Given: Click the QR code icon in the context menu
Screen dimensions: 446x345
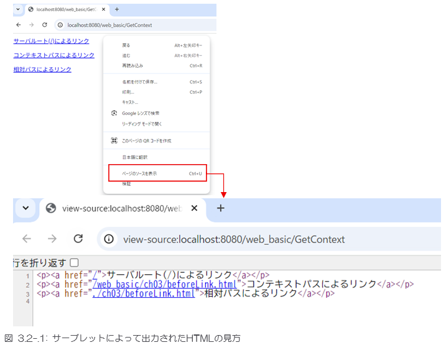Looking at the screenshot, I should pyautogui.click(x=114, y=140).
